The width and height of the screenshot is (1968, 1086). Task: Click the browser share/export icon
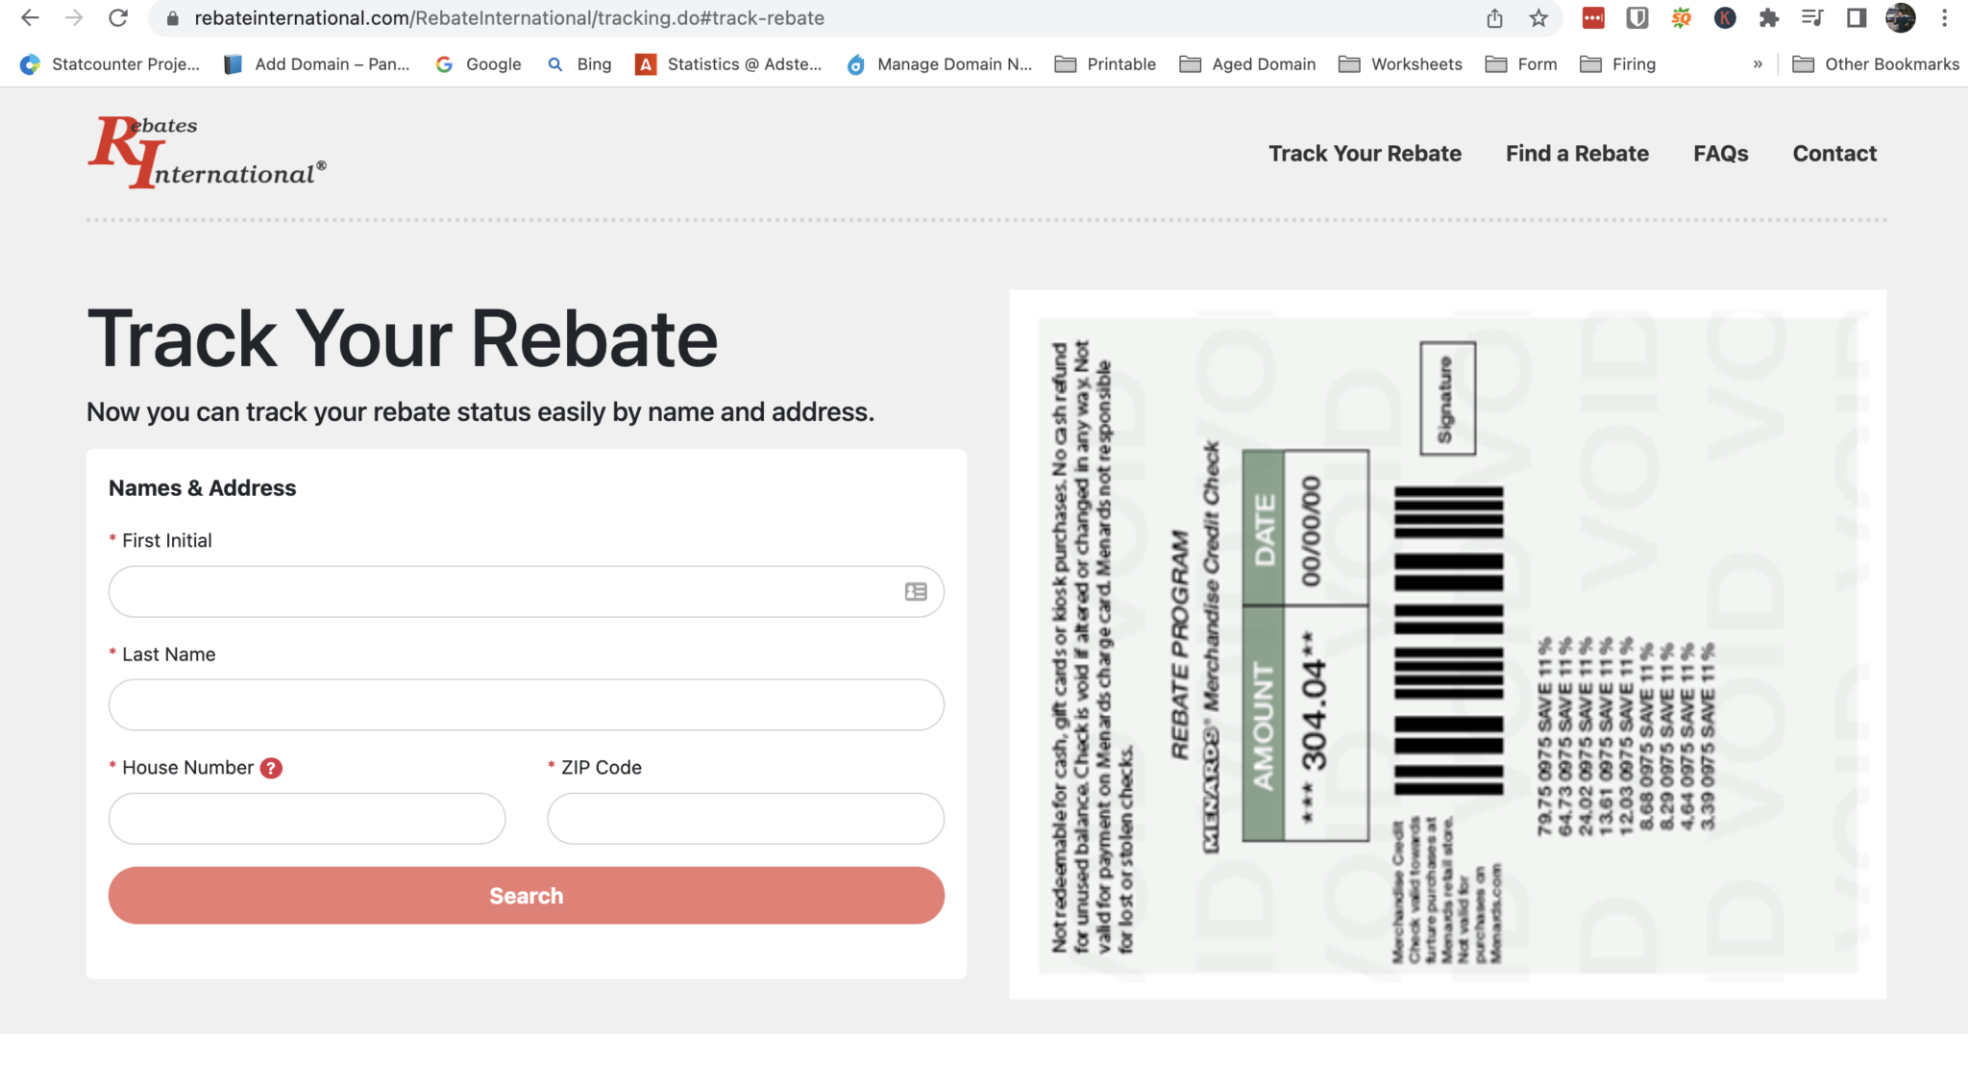(1496, 18)
